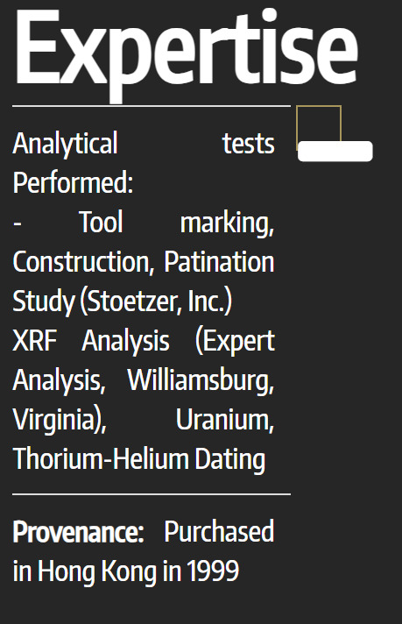Click the word Purchased

[x=219, y=531]
